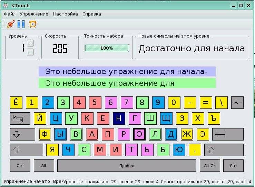
Task: Click the Х key
Action: (x=198, y=118)
